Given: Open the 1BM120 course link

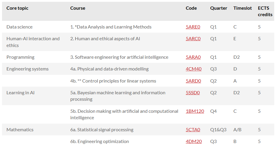Looking at the screenshot, I should [x=195, y=111].
